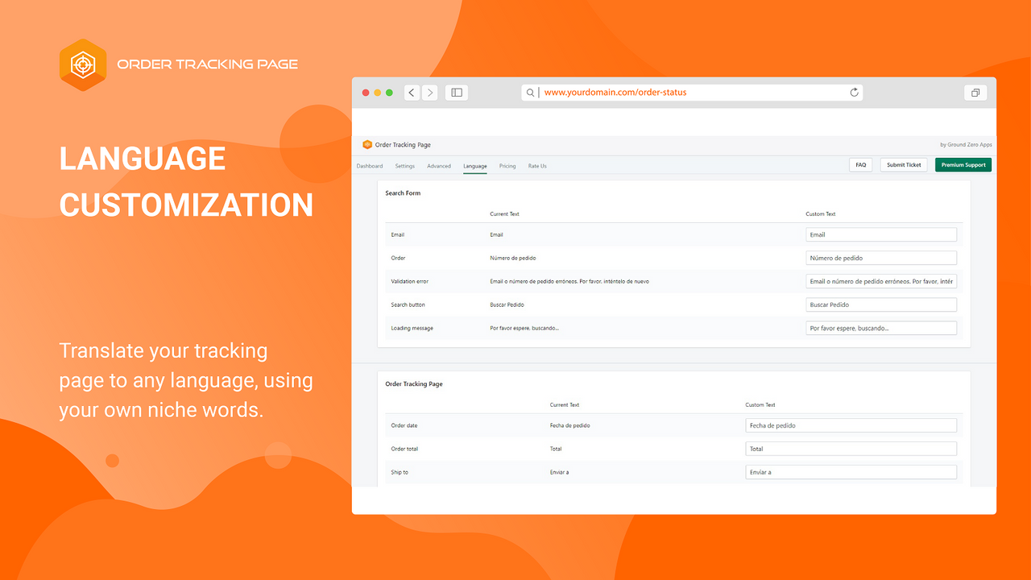Click the green Premium Support button
The width and height of the screenshot is (1031, 580).
963,164
